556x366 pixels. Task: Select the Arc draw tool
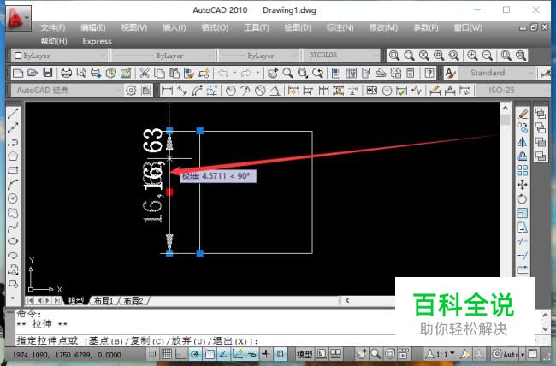[13, 185]
